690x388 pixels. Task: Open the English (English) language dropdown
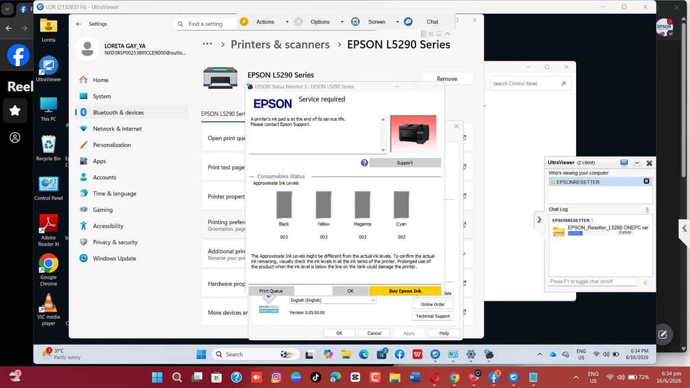[x=333, y=300]
